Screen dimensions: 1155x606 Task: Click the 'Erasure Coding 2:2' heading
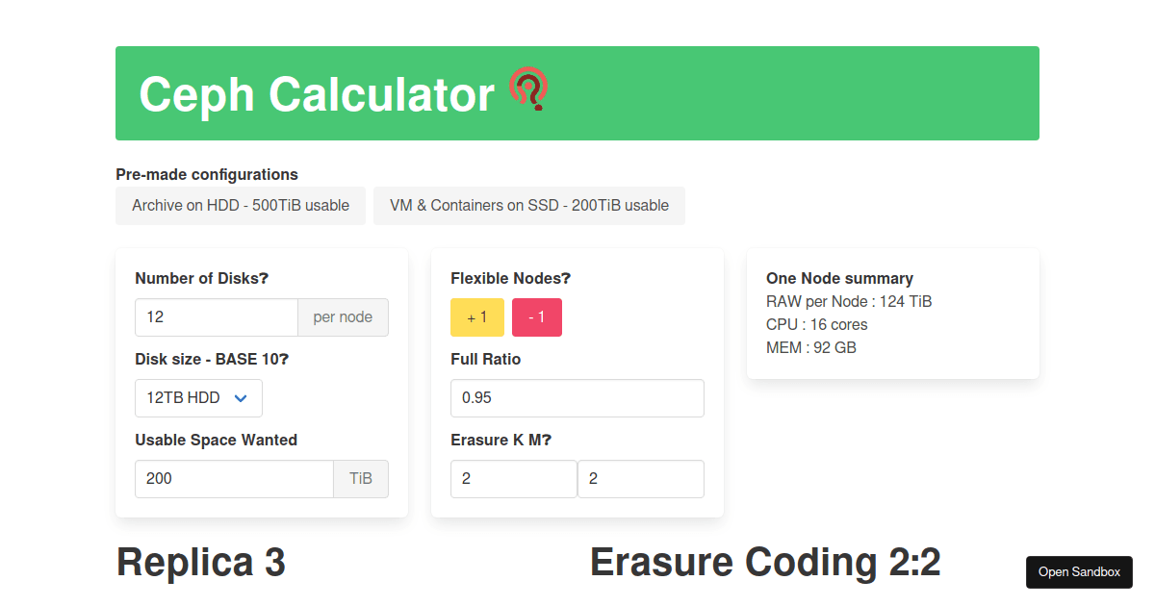click(x=765, y=562)
